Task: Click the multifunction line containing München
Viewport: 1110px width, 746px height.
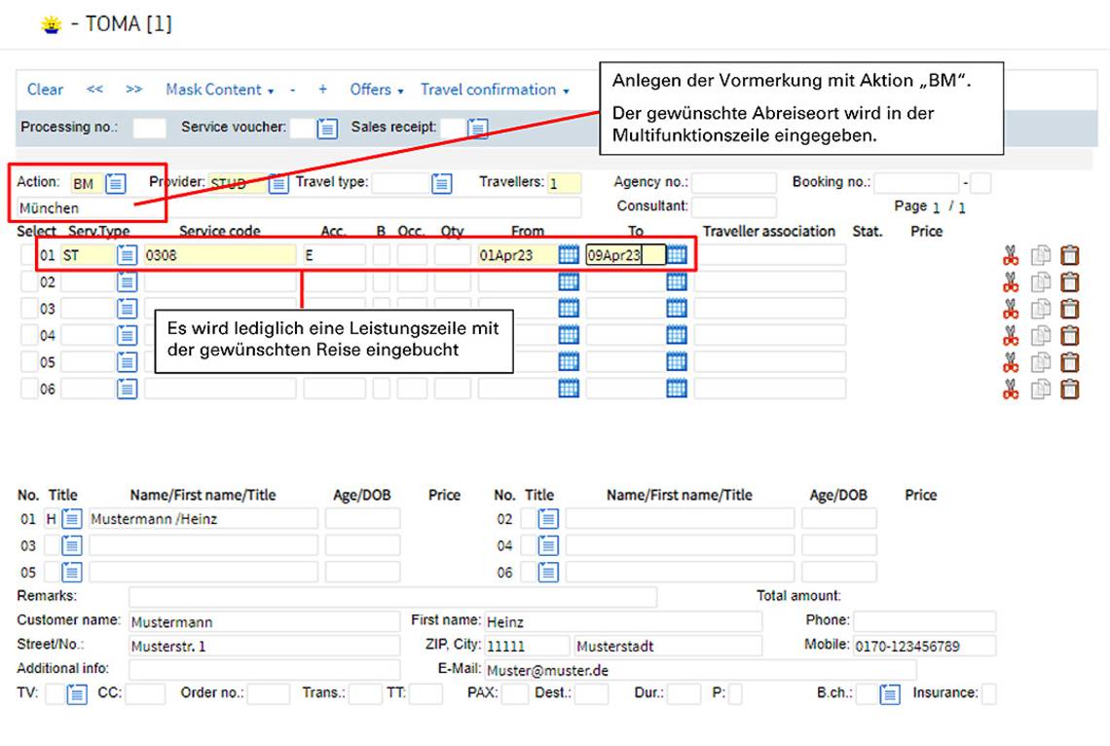Action: coord(299,208)
